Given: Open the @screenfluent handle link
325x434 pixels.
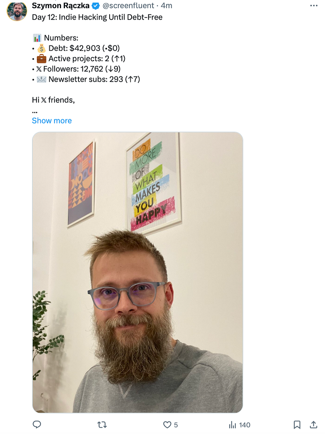Looking at the screenshot, I should click(x=128, y=6).
